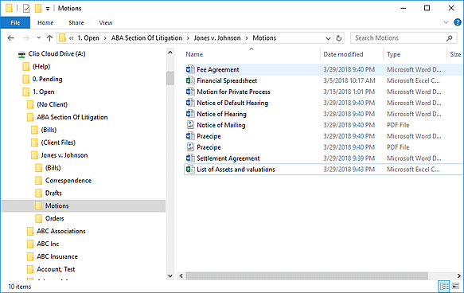Screen dimensions: 464x293
Task: Open the Correspondence folder in tree
Action: click(68, 181)
